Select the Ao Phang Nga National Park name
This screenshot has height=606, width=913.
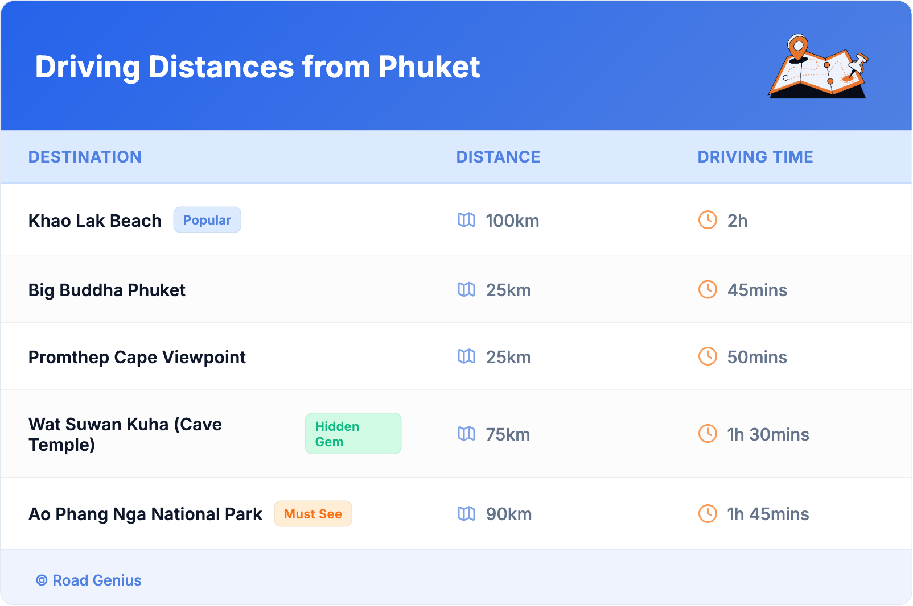(x=145, y=514)
